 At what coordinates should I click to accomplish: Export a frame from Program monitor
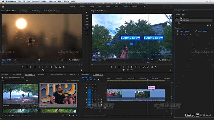click(152, 67)
